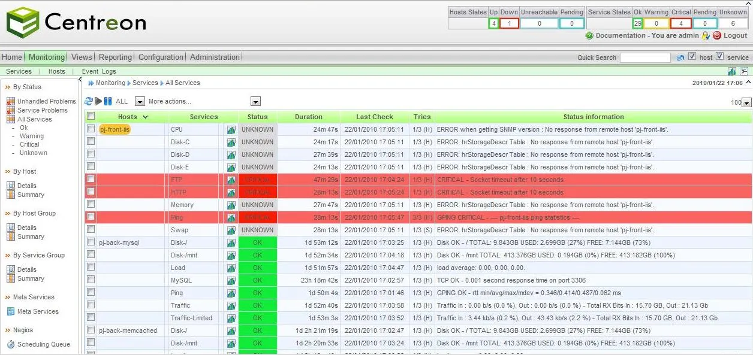753x355 pixels.
Task: Click the red power Logout icon
Action: point(717,35)
